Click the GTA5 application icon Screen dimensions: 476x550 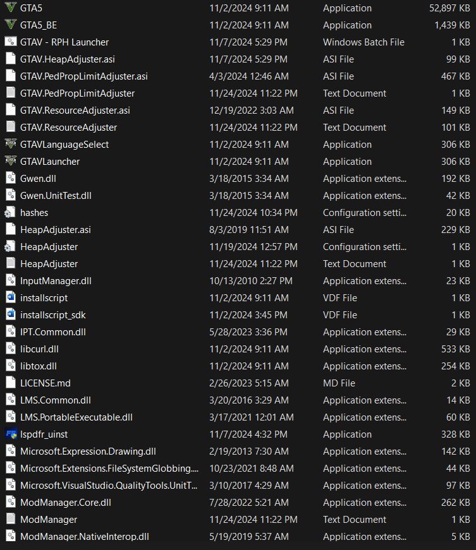coord(11,8)
